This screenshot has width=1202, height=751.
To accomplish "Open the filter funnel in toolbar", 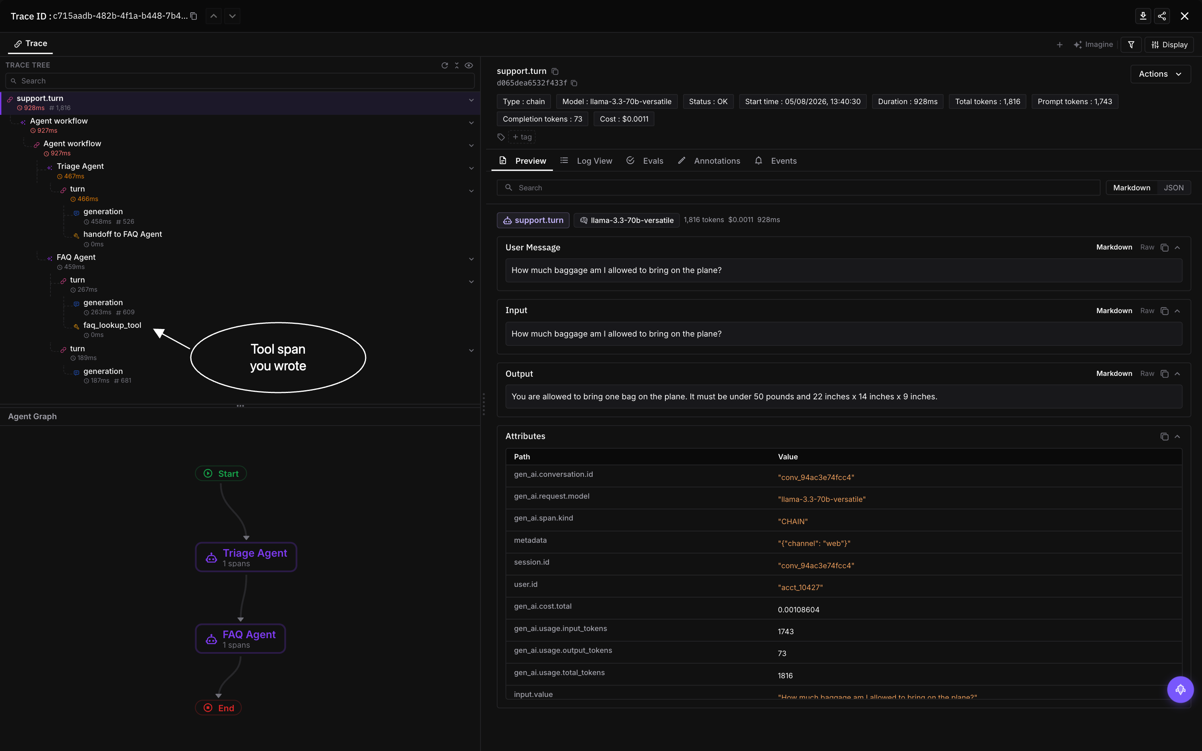I will [1131, 45].
